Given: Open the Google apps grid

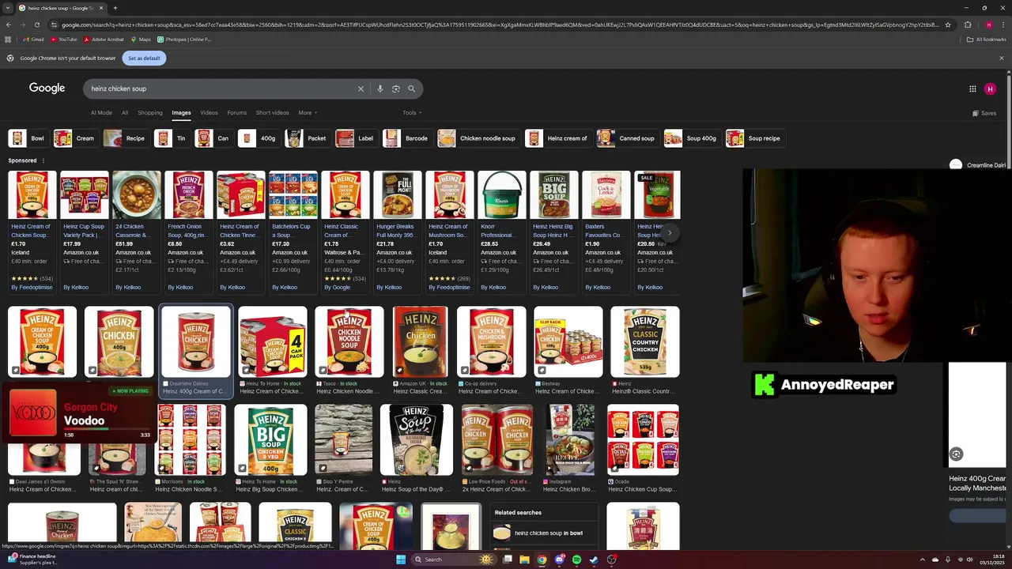Looking at the screenshot, I should tap(972, 89).
